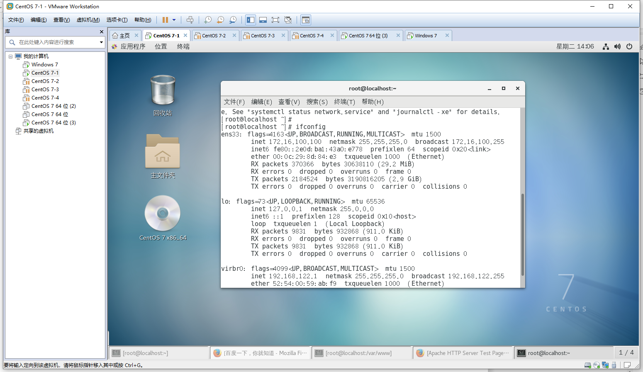Open the GNOME 位置 menu

point(161,46)
